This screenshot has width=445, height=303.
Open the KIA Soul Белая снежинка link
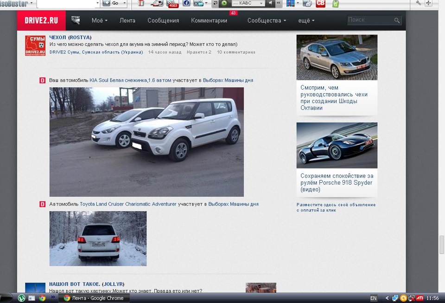[130, 80]
